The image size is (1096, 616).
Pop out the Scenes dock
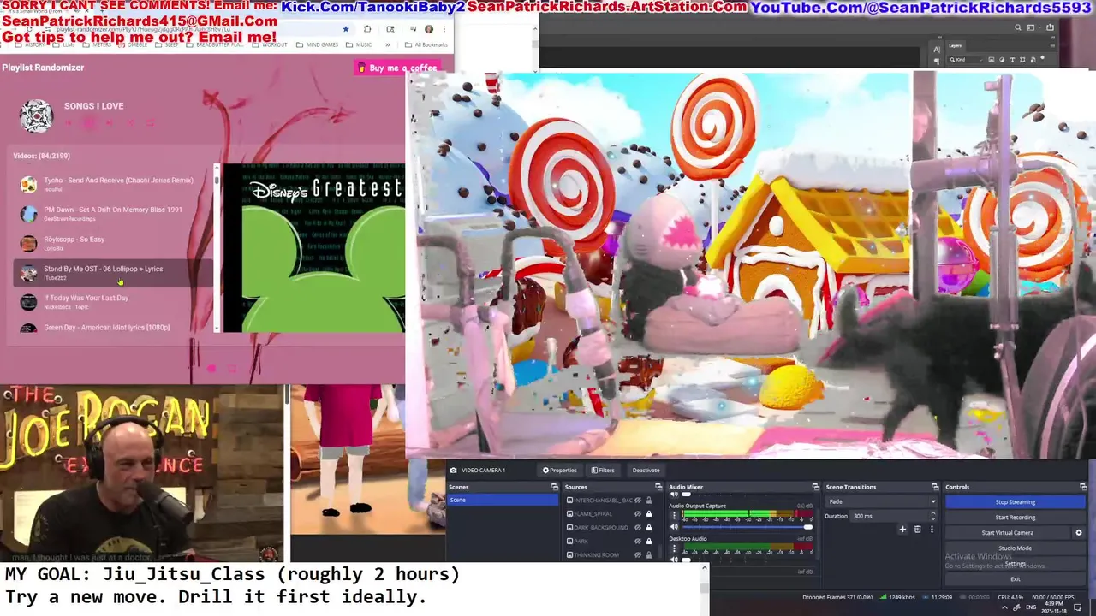click(555, 487)
